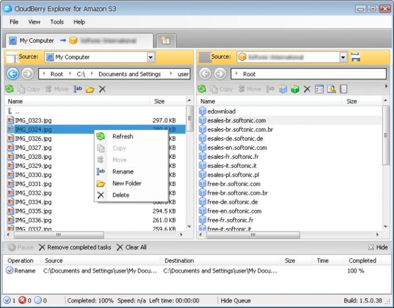
Task: Sort left pane by Name column header
Action: coord(77,101)
